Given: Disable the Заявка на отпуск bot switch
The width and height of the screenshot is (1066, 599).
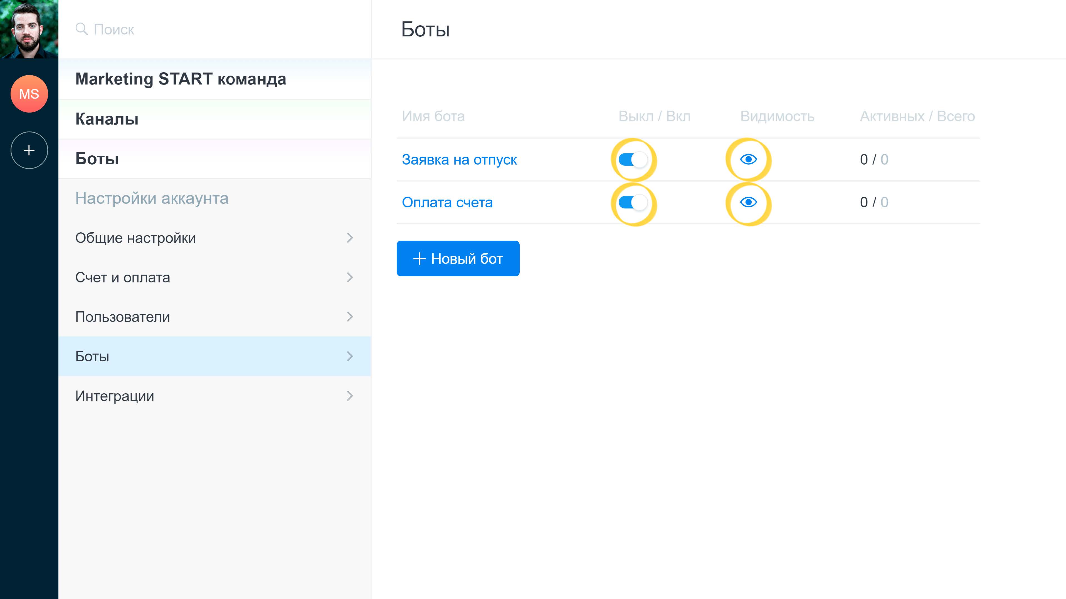Looking at the screenshot, I should pyautogui.click(x=633, y=160).
